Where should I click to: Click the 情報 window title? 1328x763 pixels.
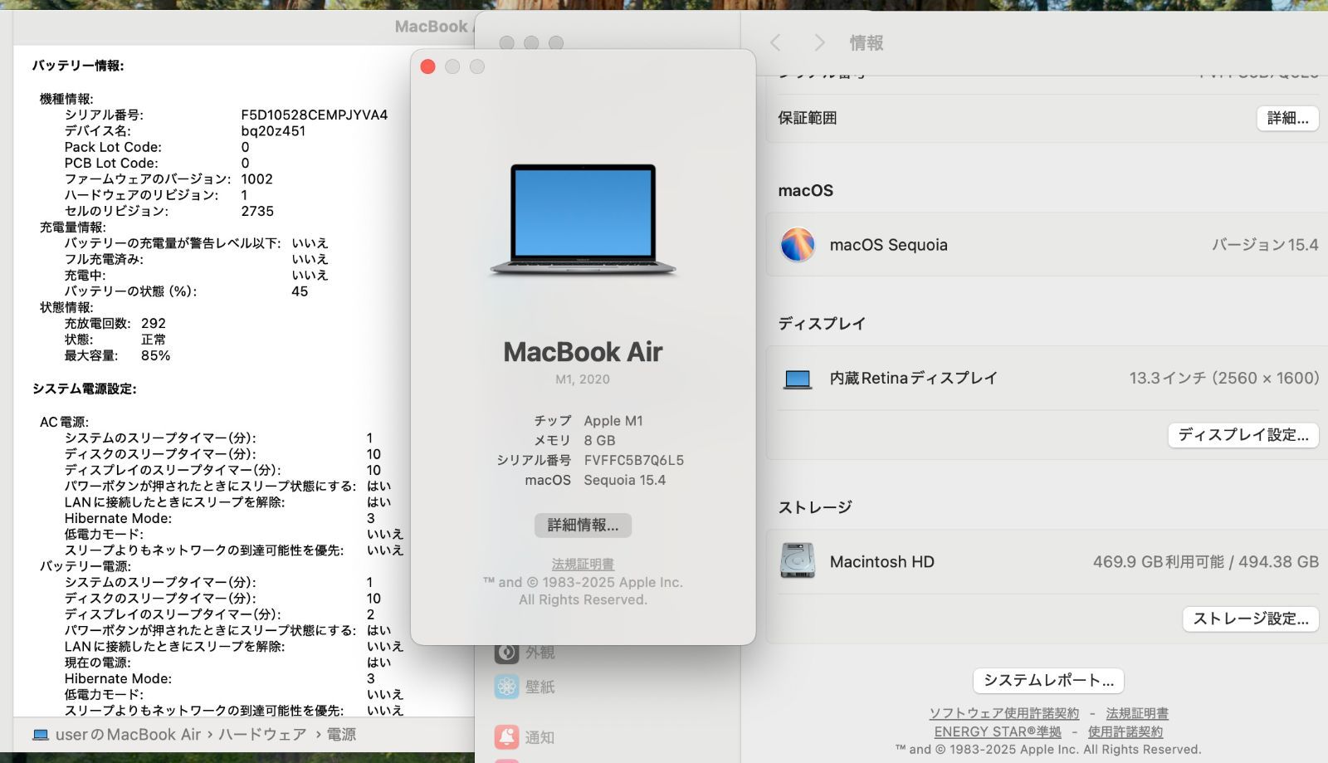coord(867,42)
